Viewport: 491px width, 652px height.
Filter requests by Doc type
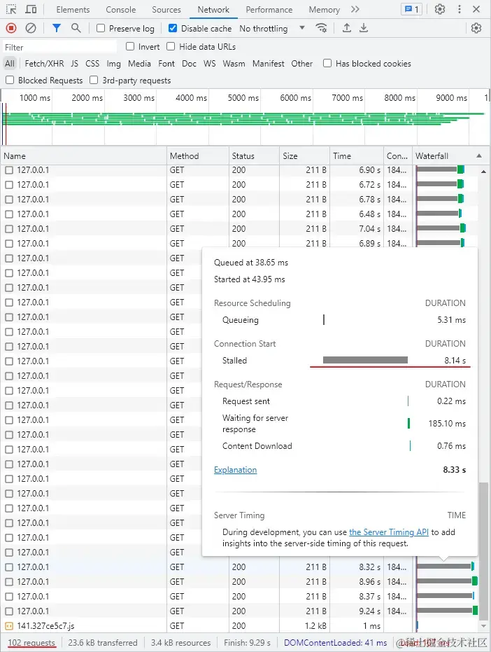189,64
